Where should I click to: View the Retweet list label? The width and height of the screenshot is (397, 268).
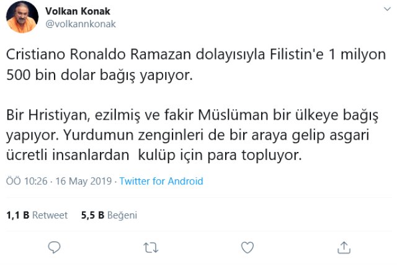pyautogui.click(x=50, y=215)
